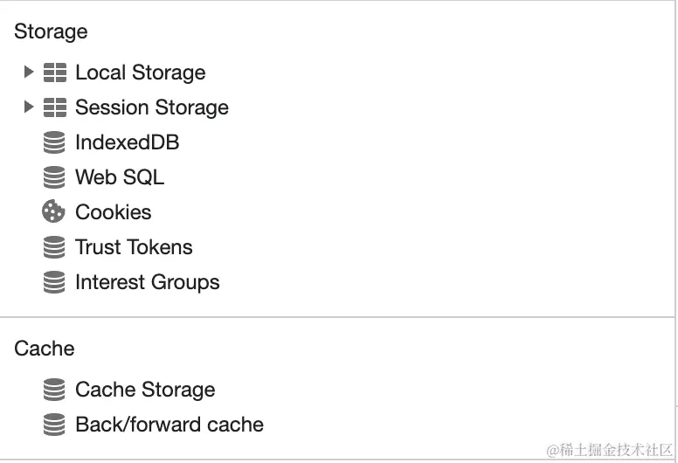Open Trust Tokens view
Viewport: 678px width, 463px height.
[x=134, y=247]
